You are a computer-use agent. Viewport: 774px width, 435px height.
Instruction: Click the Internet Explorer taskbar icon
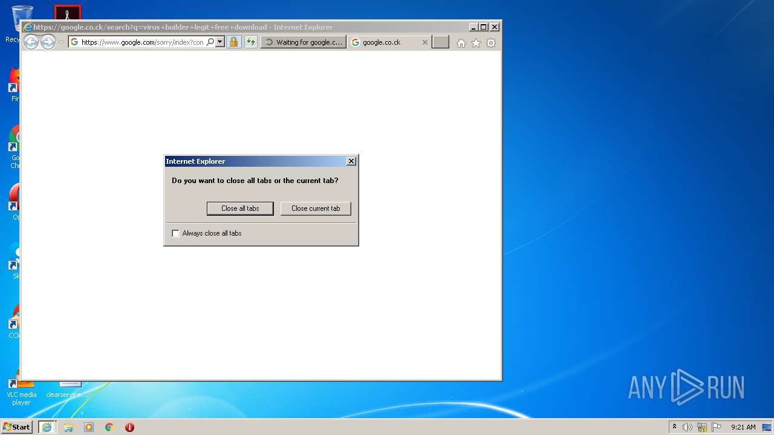click(47, 427)
